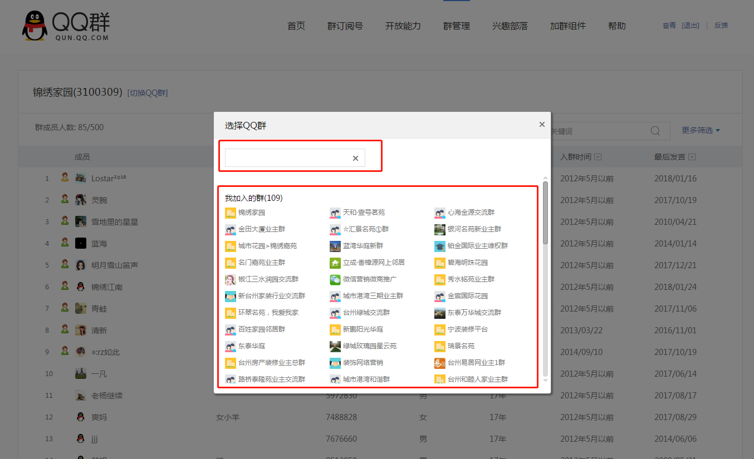Click graduation cap icon of 铂金国际业主维权群
This screenshot has width=754, height=459.
pos(440,246)
